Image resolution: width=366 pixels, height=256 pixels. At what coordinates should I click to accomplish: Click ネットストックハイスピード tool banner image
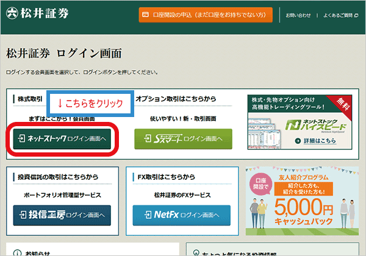coord(300,122)
